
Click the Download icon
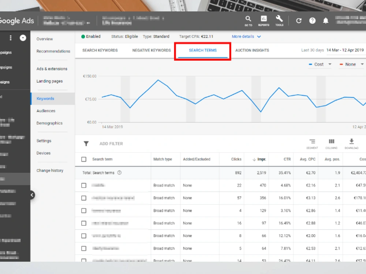351,144
